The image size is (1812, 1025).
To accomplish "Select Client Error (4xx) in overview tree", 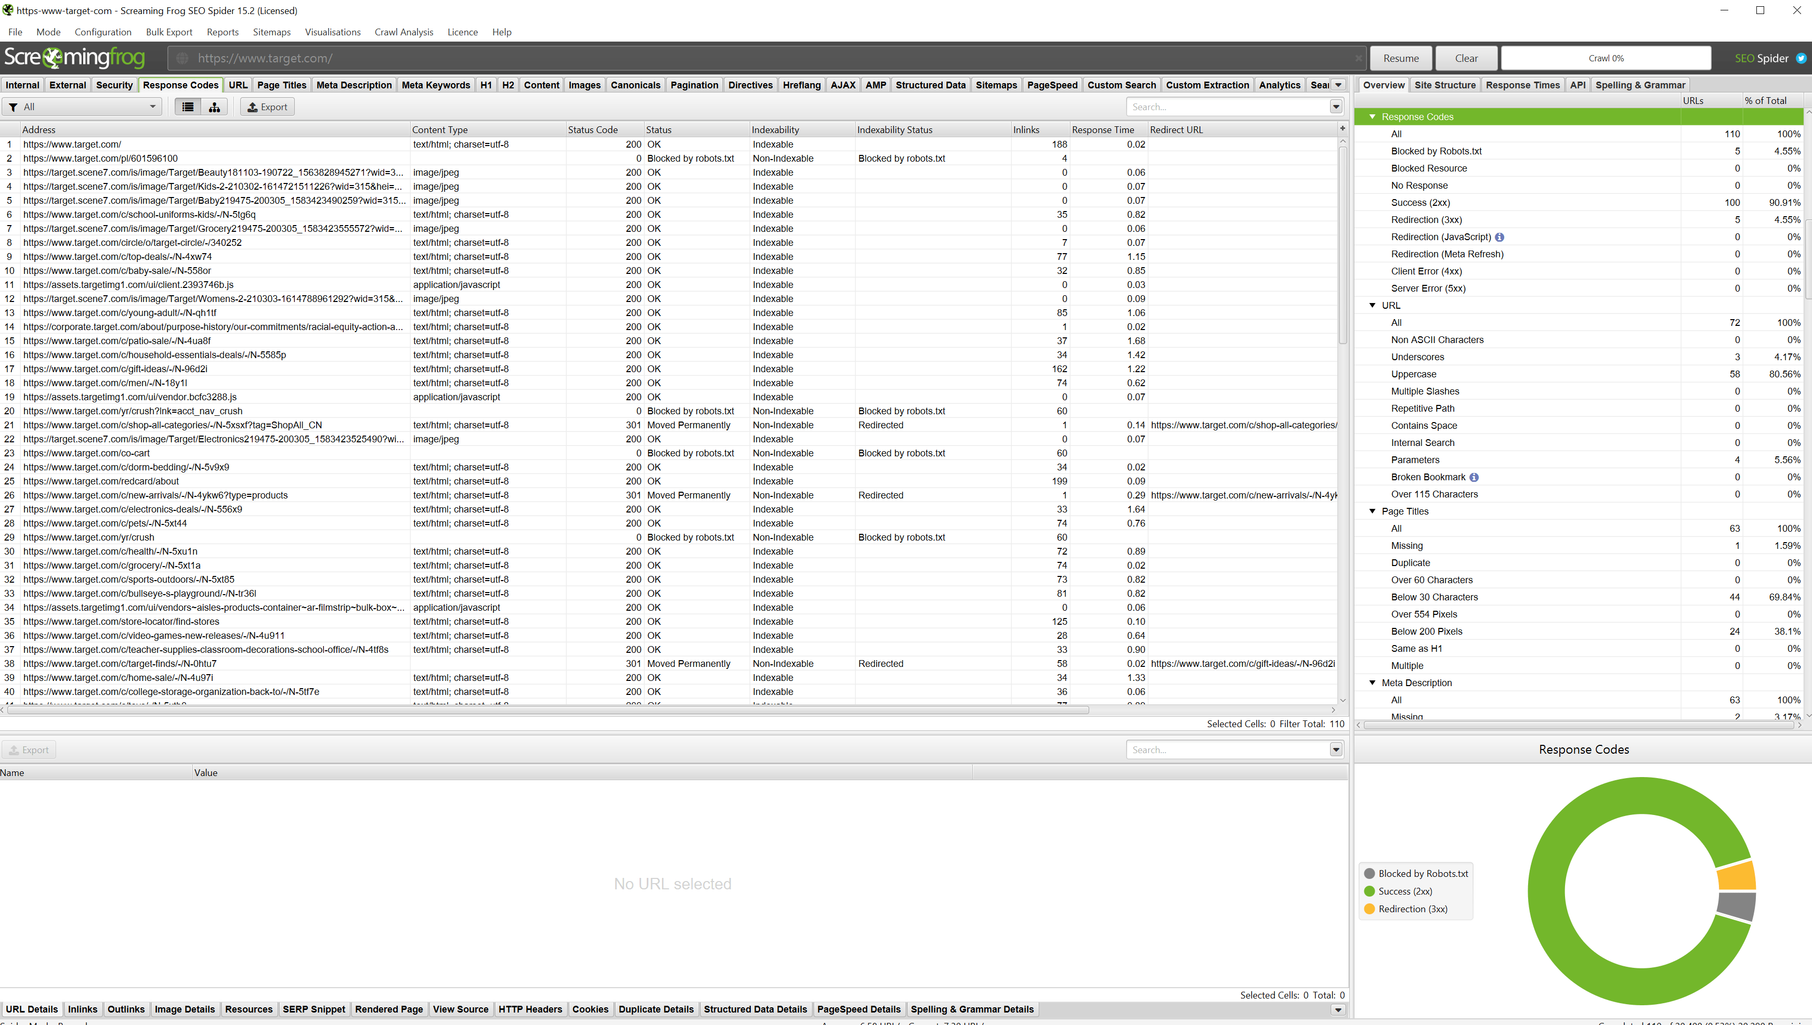I will [x=1426, y=272].
